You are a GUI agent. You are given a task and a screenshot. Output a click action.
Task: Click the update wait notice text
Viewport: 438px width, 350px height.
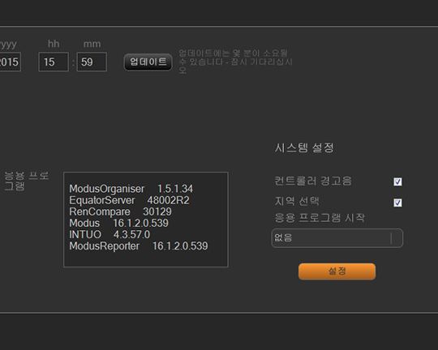click(235, 62)
